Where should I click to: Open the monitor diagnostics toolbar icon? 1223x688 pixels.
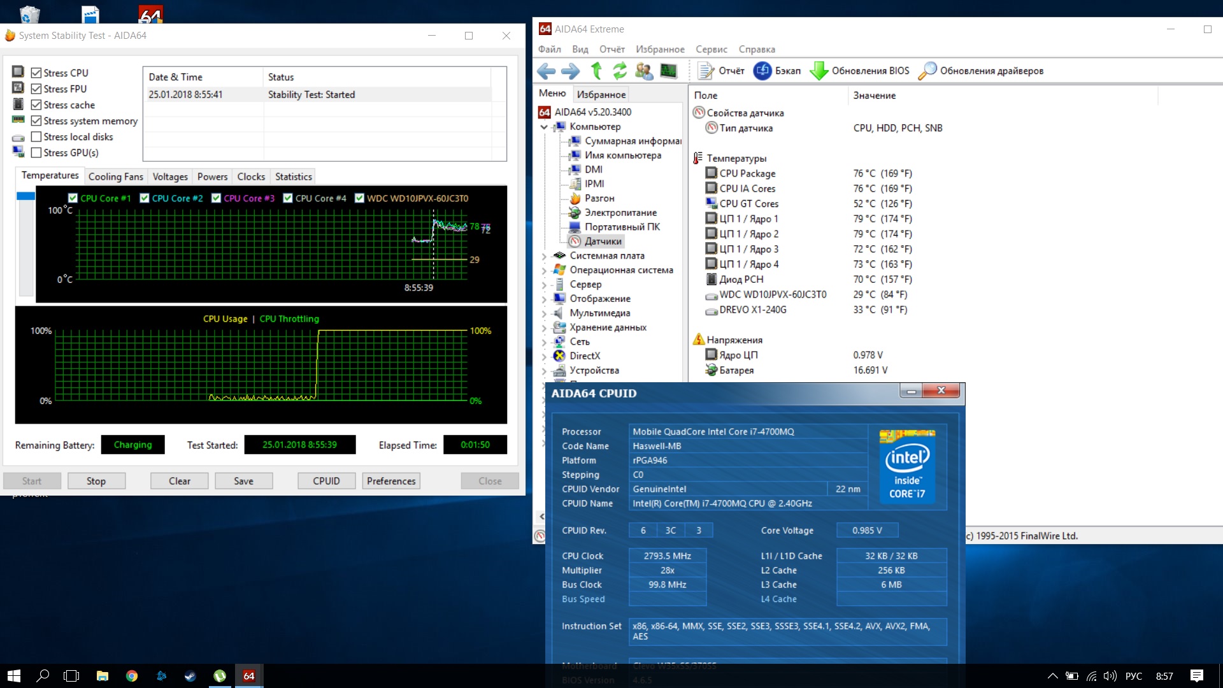click(x=668, y=71)
